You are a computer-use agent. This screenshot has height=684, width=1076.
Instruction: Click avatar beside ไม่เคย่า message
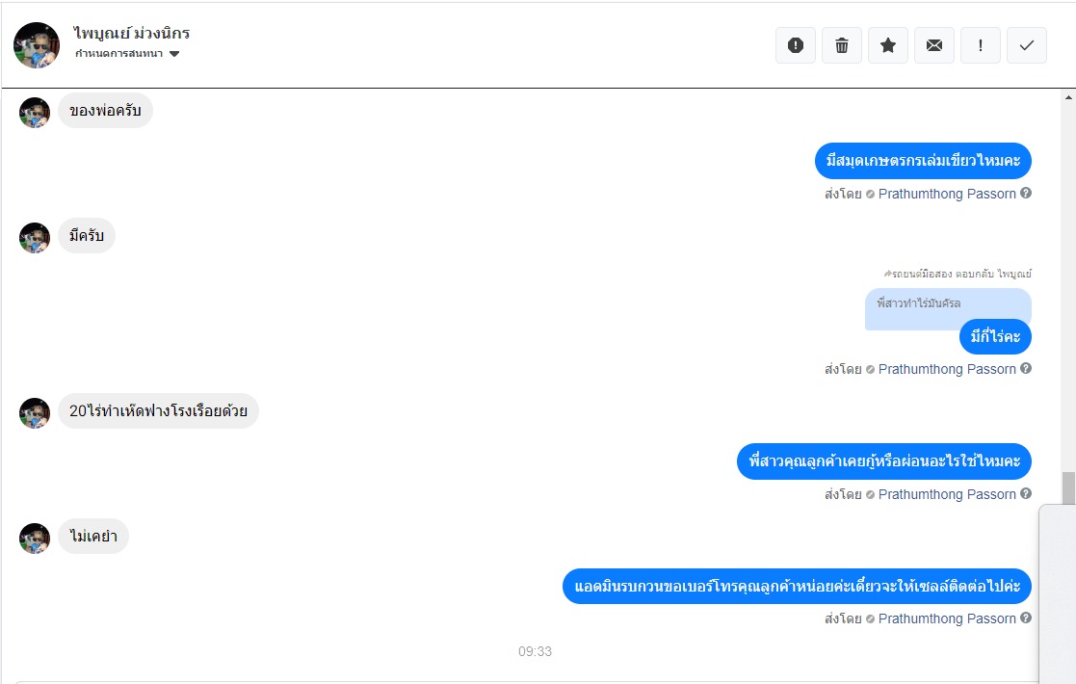click(x=35, y=539)
